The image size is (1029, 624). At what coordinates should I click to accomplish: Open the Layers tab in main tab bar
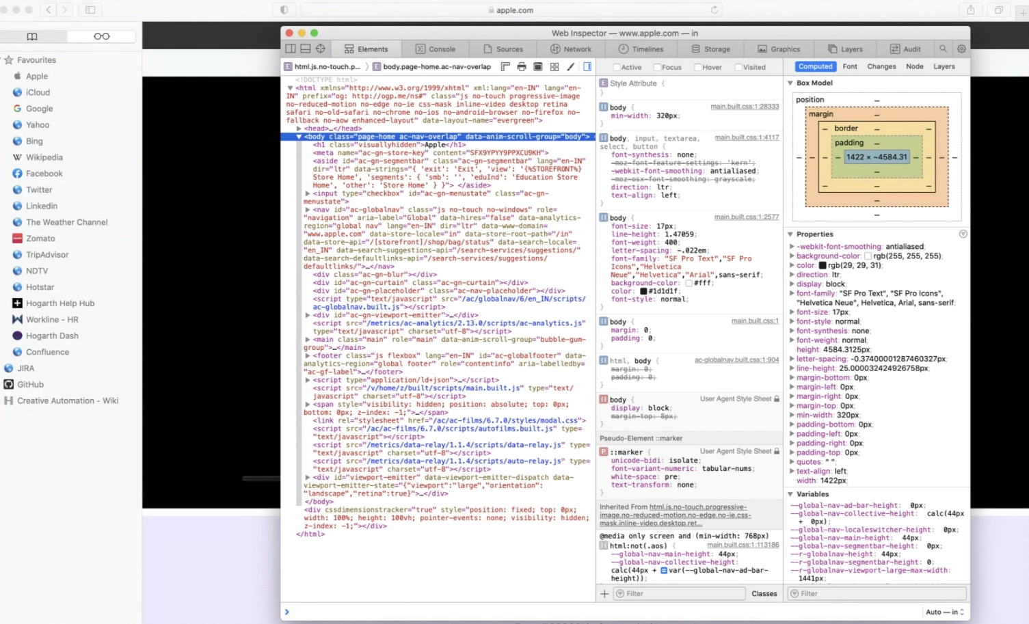point(845,49)
